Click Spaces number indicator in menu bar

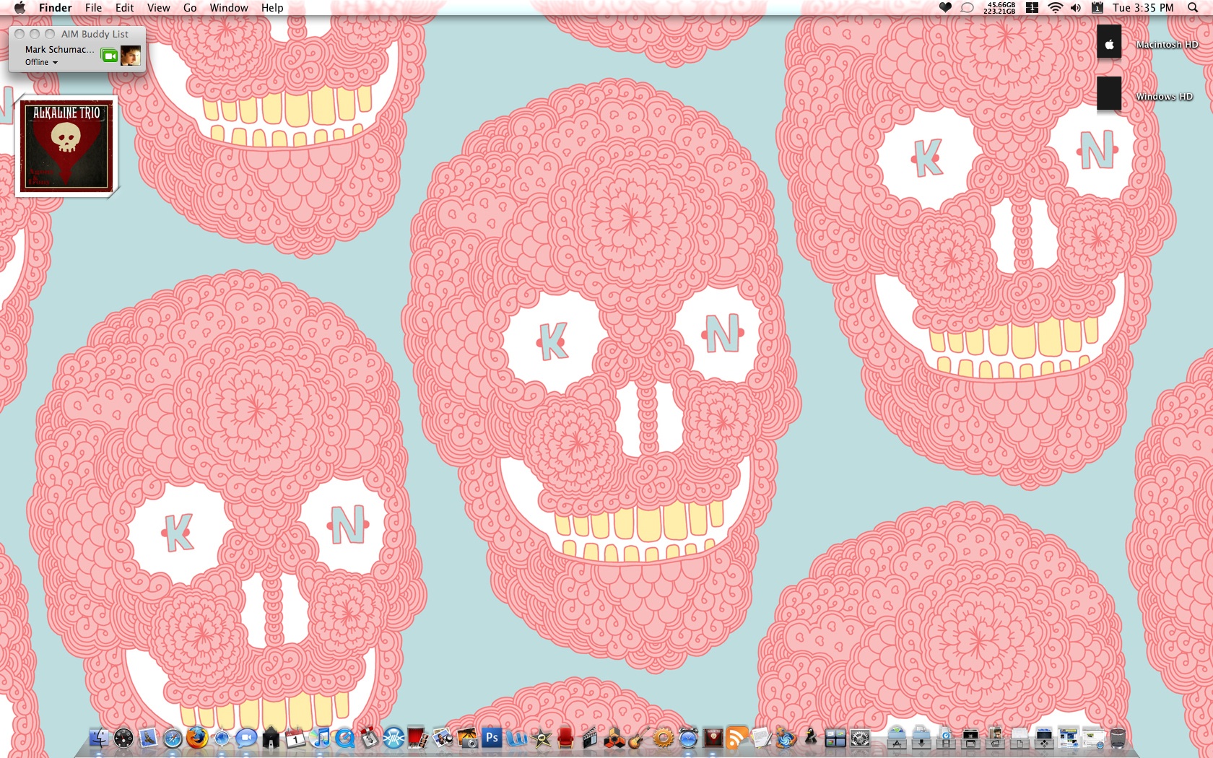[x=1032, y=8]
